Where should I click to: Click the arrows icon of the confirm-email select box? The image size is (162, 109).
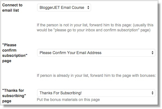(x=152, y=53)
